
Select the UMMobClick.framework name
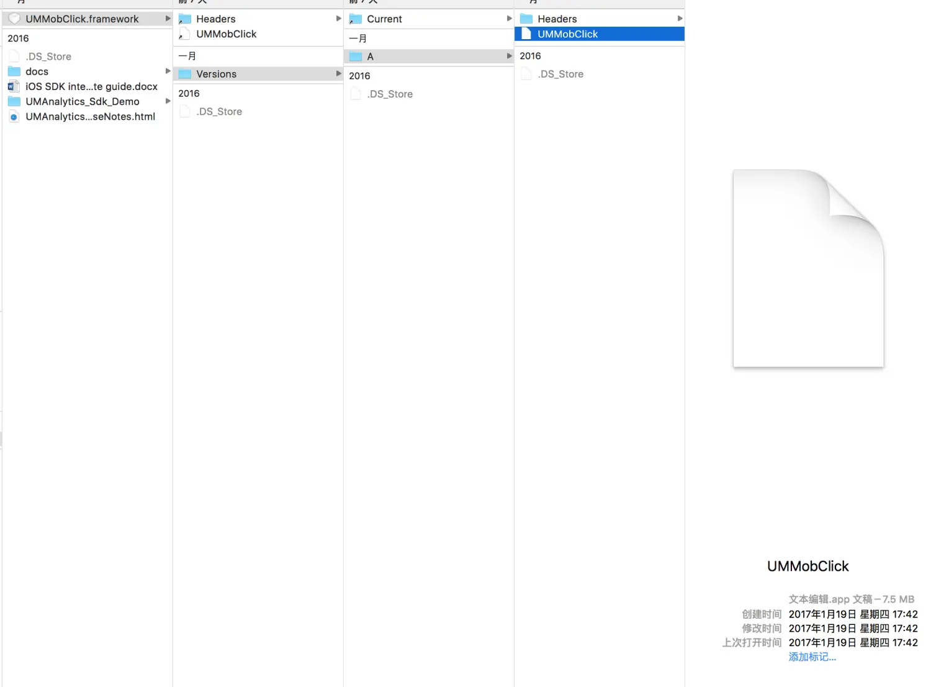tap(82, 19)
